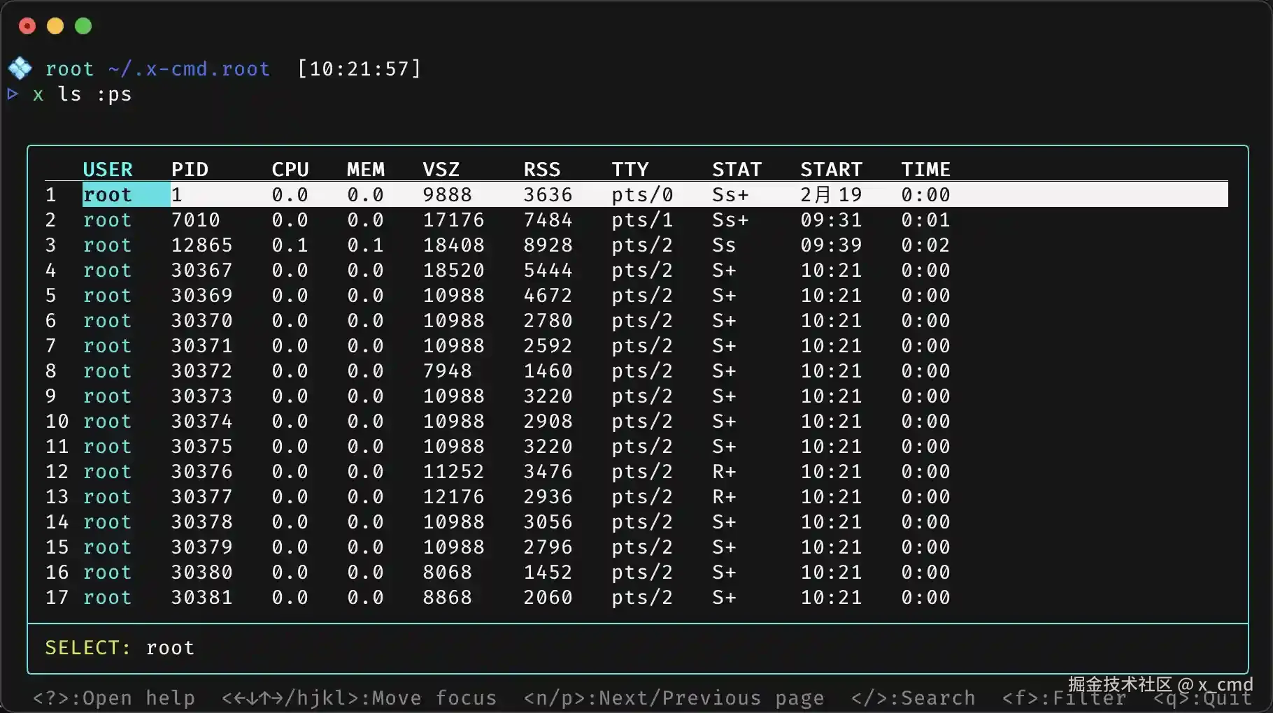Viewport: 1273px width, 713px height.
Task: Click START value 2月 19
Action: [832, 194]
